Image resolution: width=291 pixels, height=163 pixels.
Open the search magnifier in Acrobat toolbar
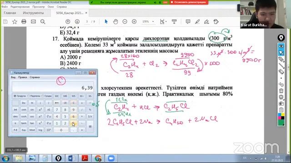point(43,22)
